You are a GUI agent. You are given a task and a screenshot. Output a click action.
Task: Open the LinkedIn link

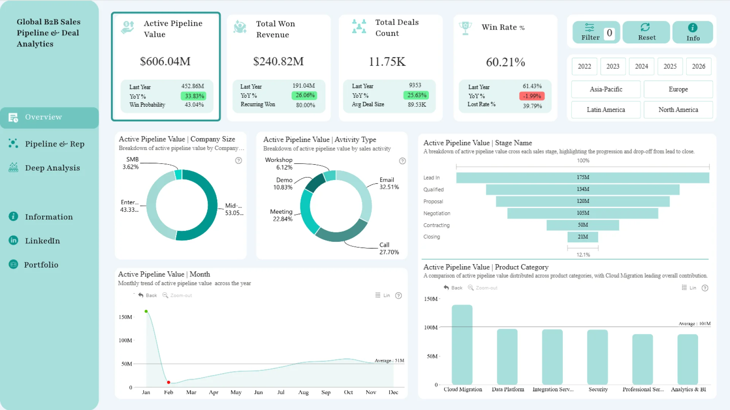(42, 241)
